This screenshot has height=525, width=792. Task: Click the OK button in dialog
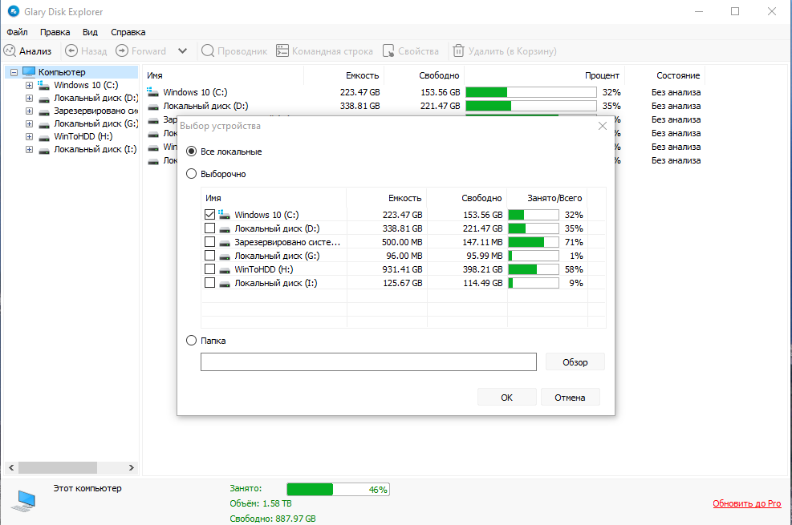(x=506, y=397)
